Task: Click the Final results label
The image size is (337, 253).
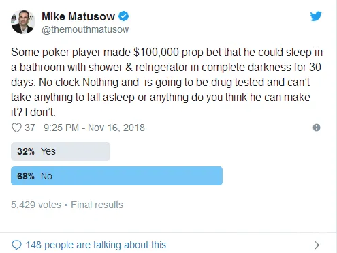Action: (x=97, y=205)
